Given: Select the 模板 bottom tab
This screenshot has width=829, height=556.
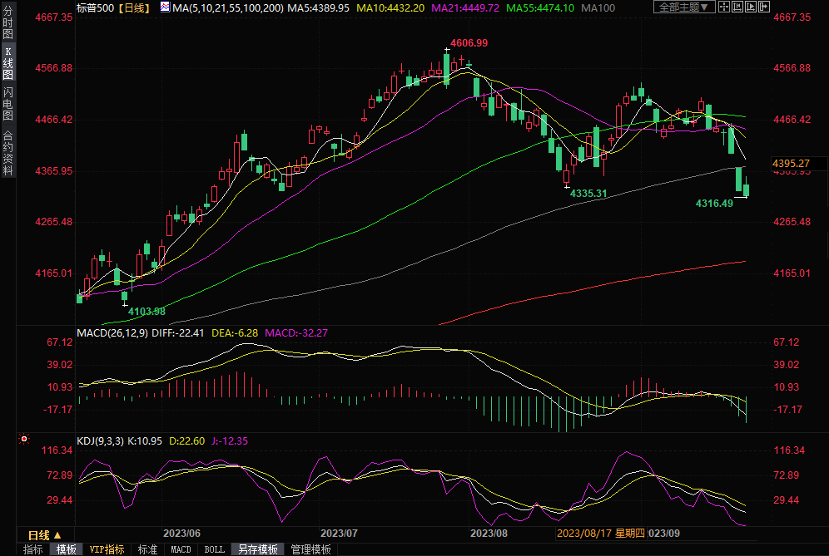Looking at the screenshot, I should tap(66, 549).
